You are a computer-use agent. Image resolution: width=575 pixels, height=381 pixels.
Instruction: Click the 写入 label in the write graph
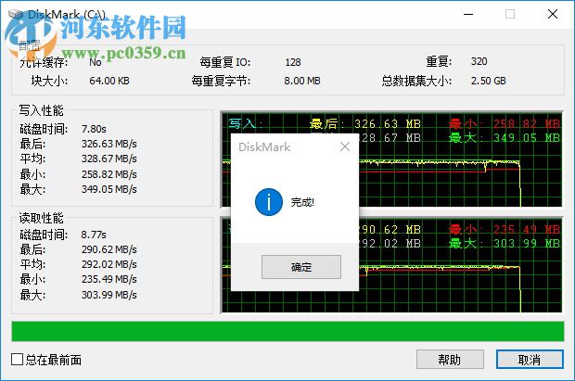[x=245, y=123]
